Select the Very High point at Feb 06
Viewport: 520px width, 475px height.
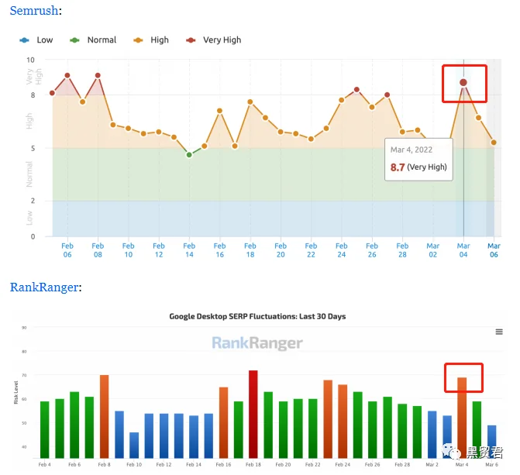coord(67,76)
